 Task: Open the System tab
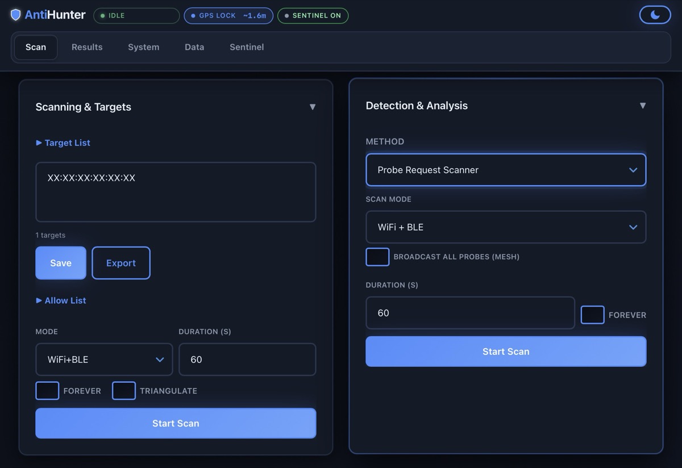[143, 47]
